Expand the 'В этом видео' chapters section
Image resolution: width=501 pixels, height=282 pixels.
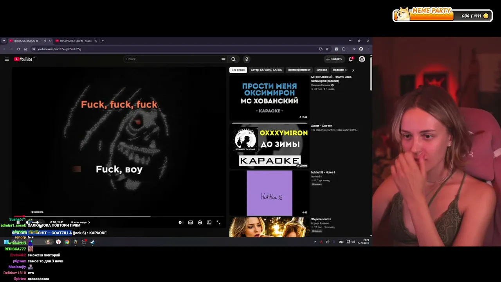pyautogui.click(x=80, y=222)
